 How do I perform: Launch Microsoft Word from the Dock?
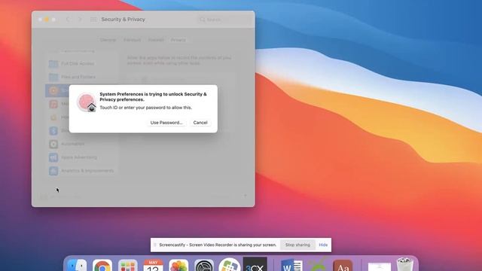coord(291,265)
